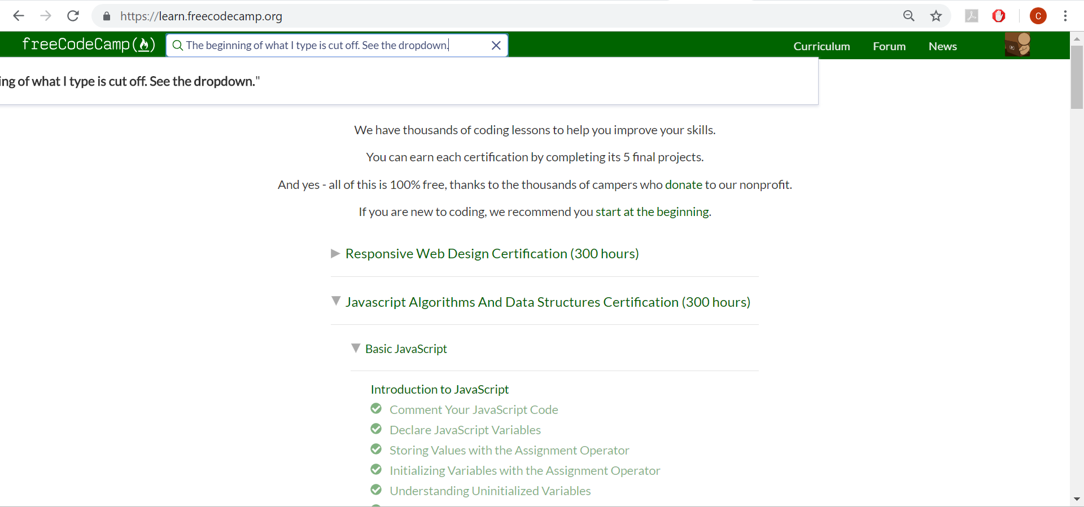This screenshot has width=1084, height=507.
Task: Click the scrollbar up arrow
Action: (x=1077, y=38)
